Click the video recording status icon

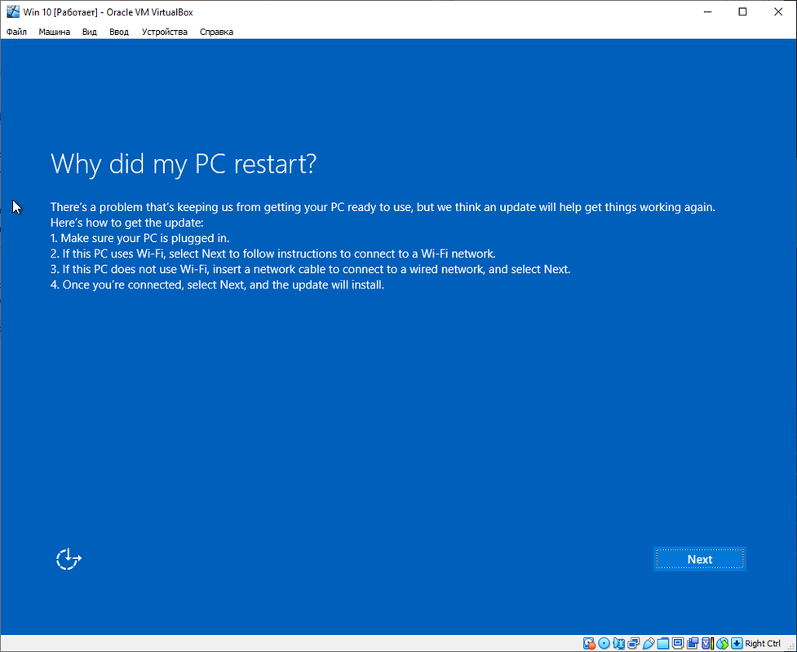pos(693,643)
